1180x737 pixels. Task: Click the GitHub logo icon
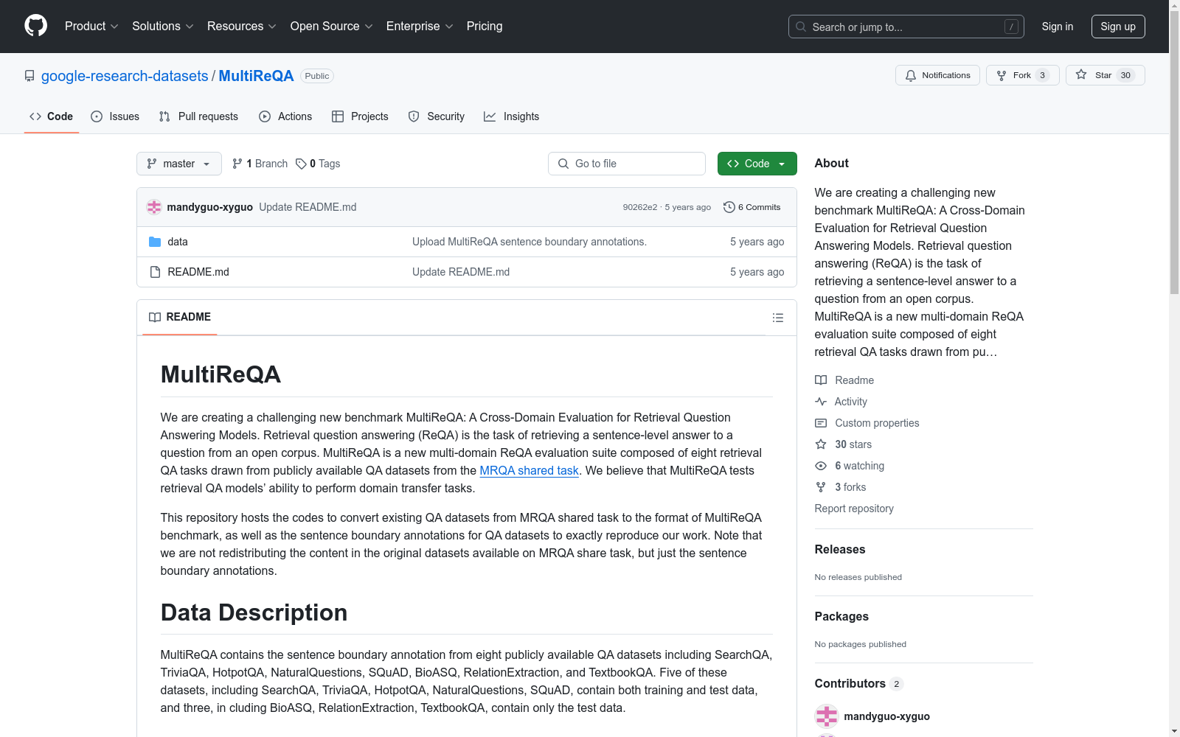35,26
